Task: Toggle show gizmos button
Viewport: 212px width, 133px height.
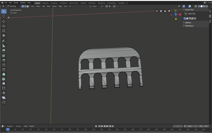Action: [184, 6]
